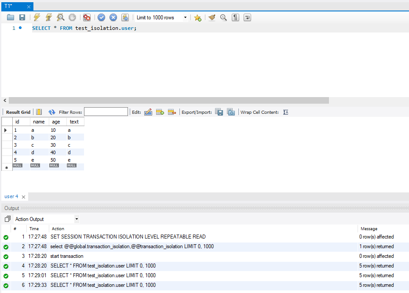The height and width of the screenshot is (293, 409).
Task: Delete selected rows icon in result toolbar
Action: 172,112
